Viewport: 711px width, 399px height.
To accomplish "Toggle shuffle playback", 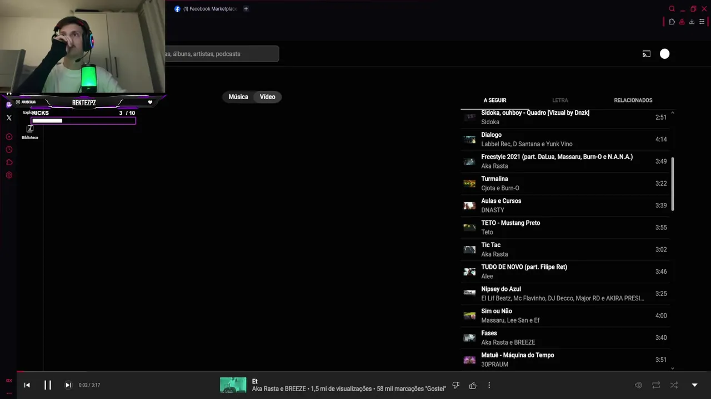I will coord(674,385).
